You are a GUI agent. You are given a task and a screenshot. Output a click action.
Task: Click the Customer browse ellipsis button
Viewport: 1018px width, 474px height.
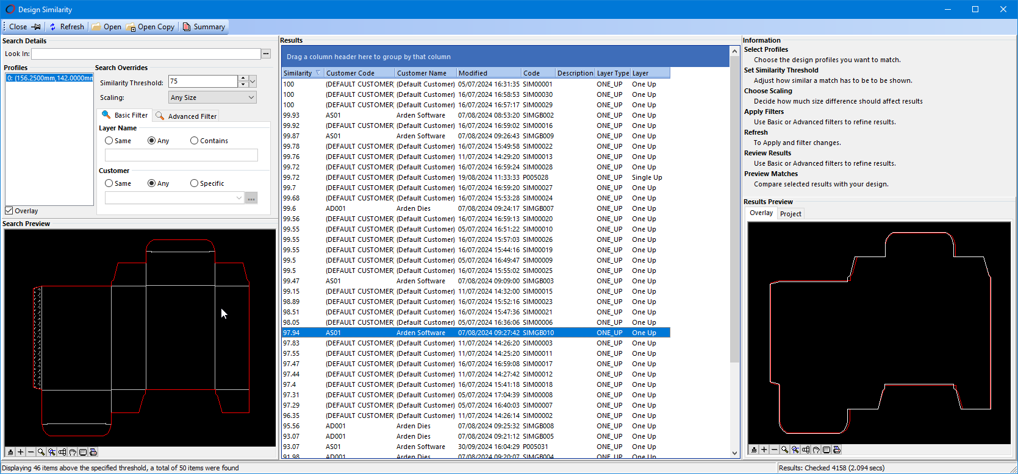click(251, 198)
